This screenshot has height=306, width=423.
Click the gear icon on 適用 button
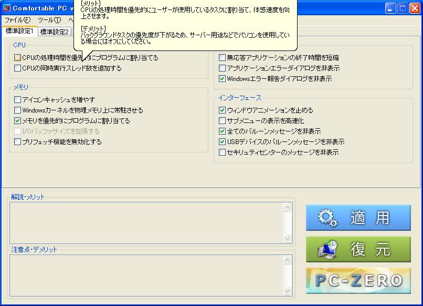(x=327, y=218)
